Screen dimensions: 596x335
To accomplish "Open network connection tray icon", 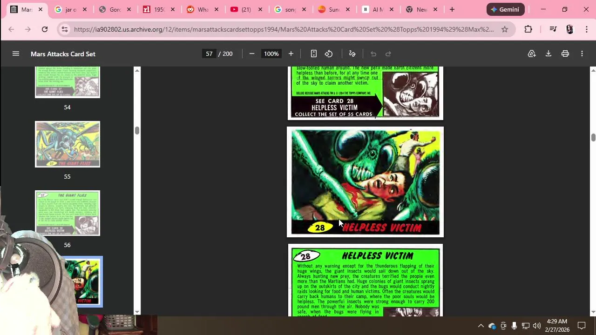I will tap(526, 326).
